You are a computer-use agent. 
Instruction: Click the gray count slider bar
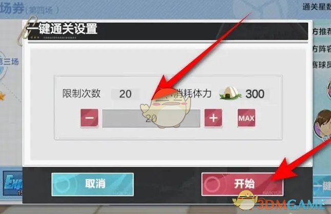151,119
